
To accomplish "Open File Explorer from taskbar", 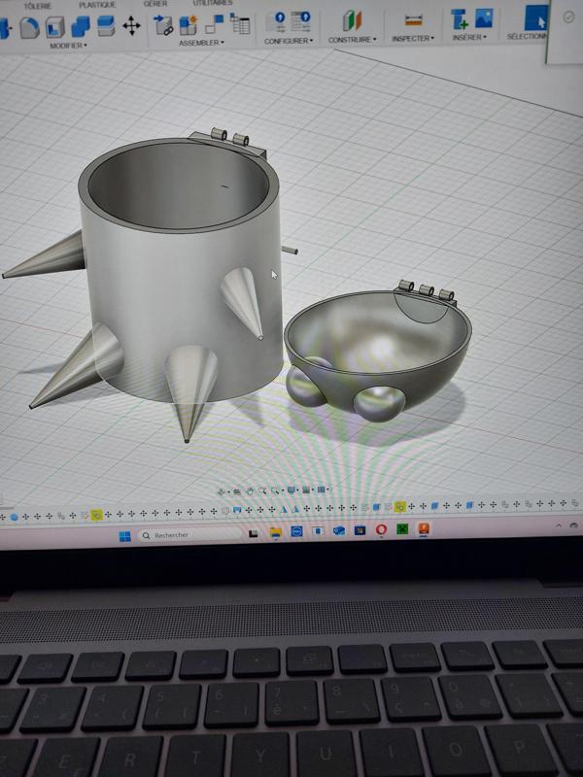I will [276, 532].
